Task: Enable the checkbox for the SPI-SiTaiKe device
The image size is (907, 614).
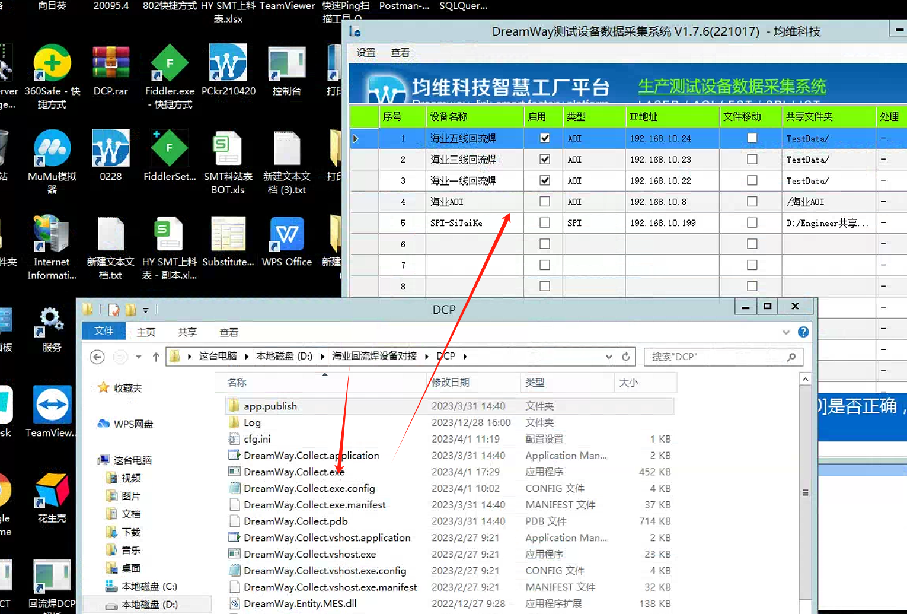Action: 545,223
